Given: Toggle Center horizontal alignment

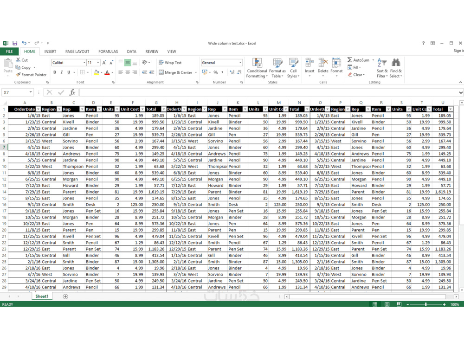Looking at the screenshot, I should 128,72.
